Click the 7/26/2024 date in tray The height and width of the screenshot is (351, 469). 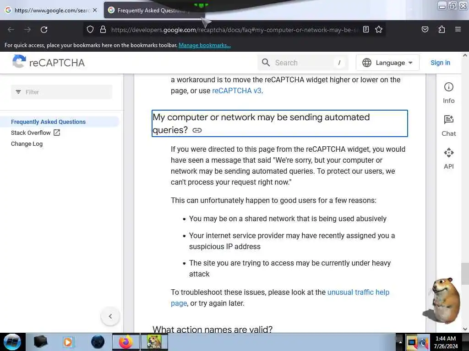point(446,346)
